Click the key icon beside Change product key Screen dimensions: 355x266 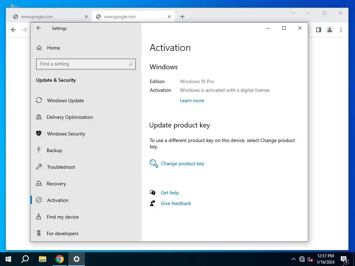coord(154,163)
